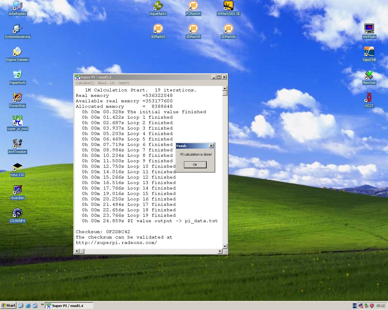Select the PCMark04 desktop shortcut
The height and width of the screenshot is (310, 388).
click(193, 6)
